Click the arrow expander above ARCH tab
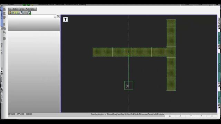Viewport: 221px width, 124px height. point(2,72)
